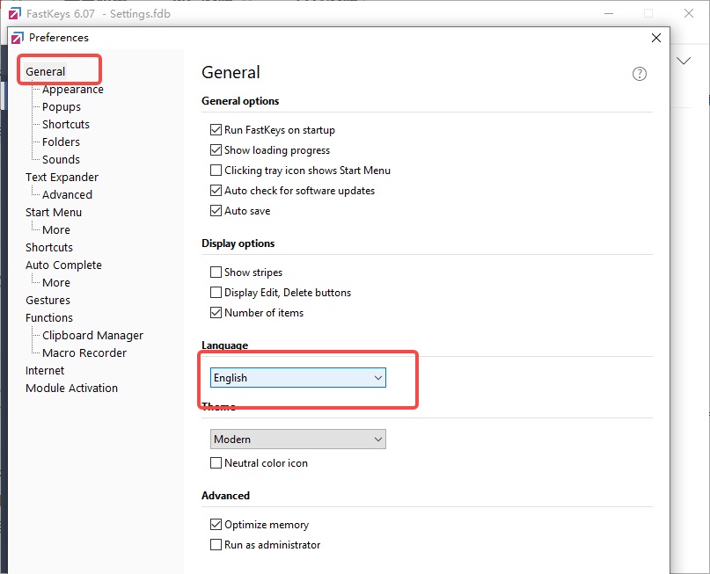Select Shortcuts under General
The image size is (710, 574).
pos(66,125)
